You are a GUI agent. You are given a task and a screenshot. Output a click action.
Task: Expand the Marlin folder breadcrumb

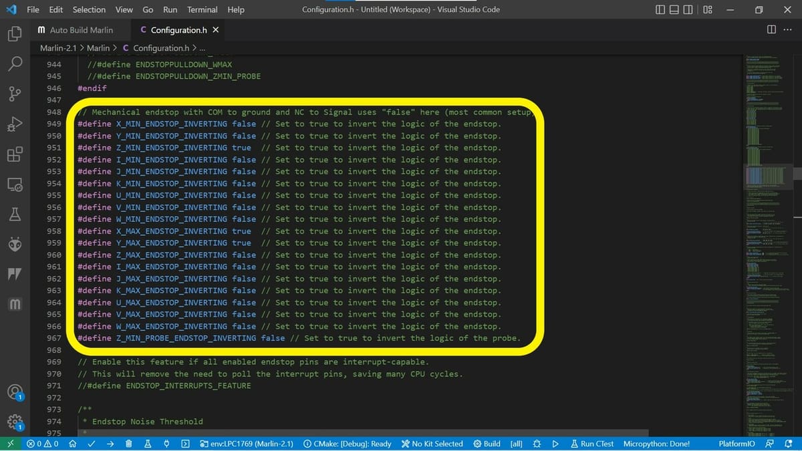pos(98,48)
